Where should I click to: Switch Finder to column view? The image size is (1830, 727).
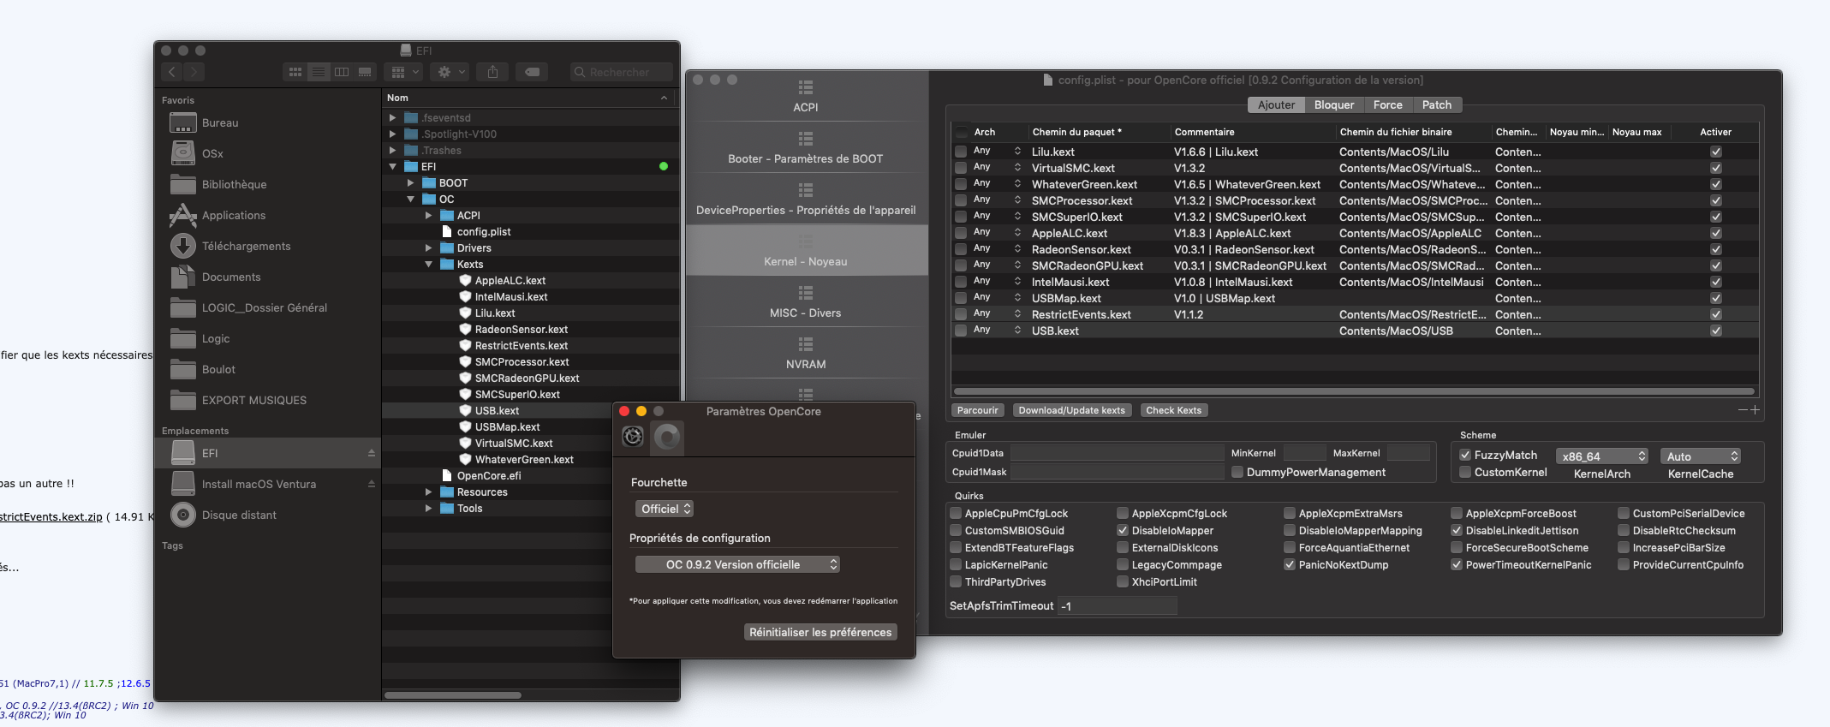click(x=342, y=72)
